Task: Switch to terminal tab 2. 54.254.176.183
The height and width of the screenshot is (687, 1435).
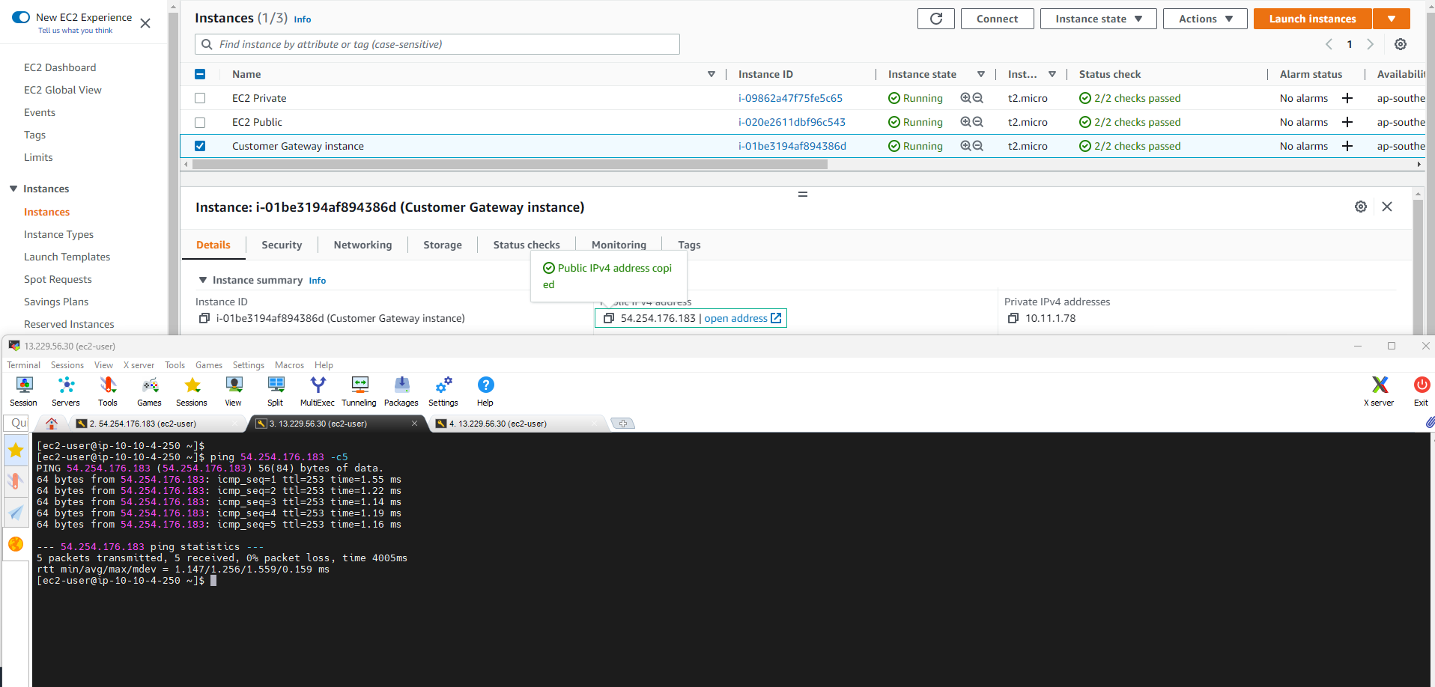Action: point(157,424)
